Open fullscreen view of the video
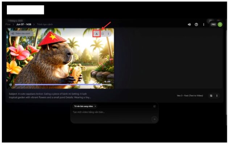 103,34
